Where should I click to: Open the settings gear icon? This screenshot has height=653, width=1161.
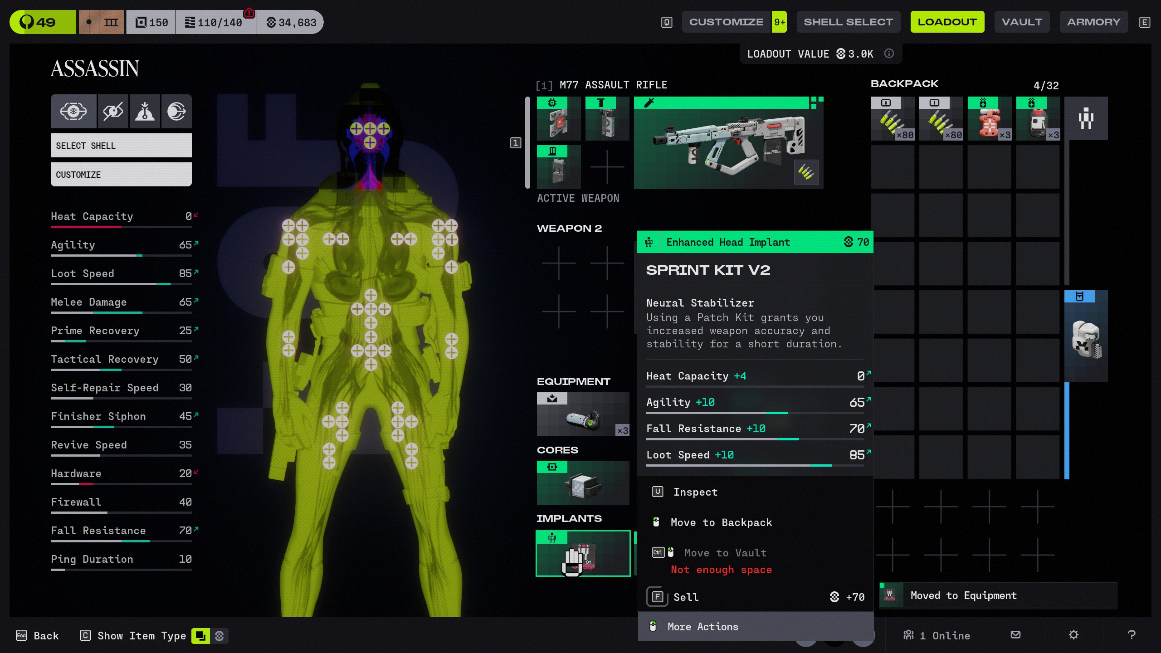[1073, 635]
